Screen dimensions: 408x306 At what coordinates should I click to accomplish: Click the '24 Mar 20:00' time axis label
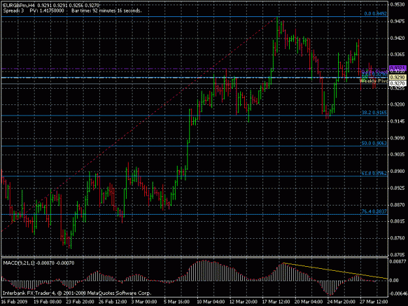(x=341, y=301)
